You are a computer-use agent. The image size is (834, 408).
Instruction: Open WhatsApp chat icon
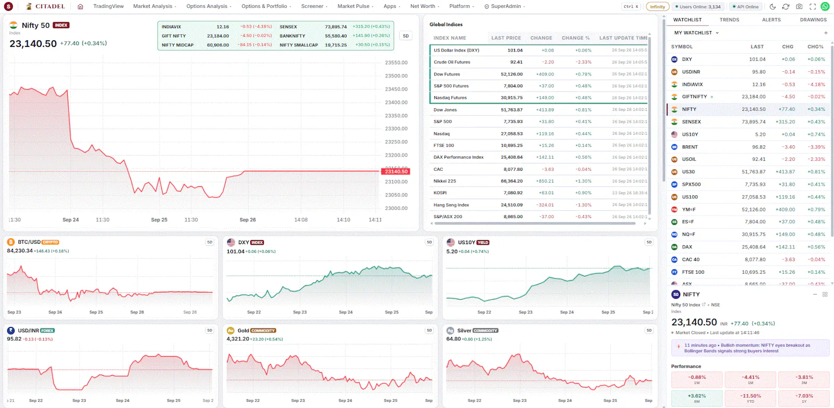[825, 7]
